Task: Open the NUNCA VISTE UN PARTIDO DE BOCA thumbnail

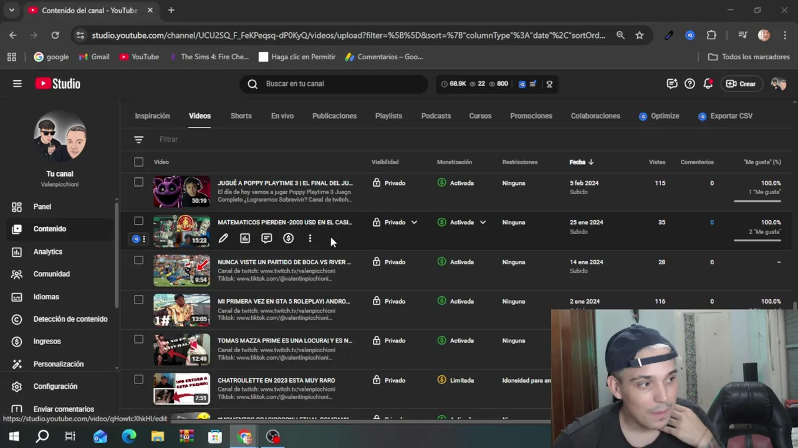Action: pyautogui.click(x=182, y=270)
